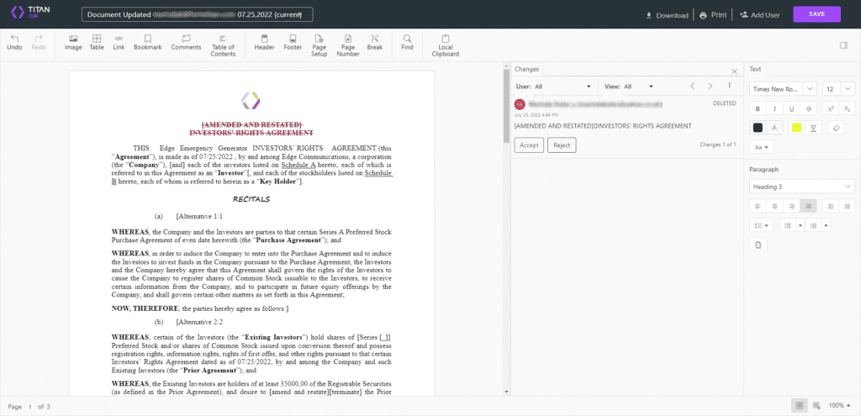Open Page Setup options
861x416 pixels.
click(x=320, y=45)
